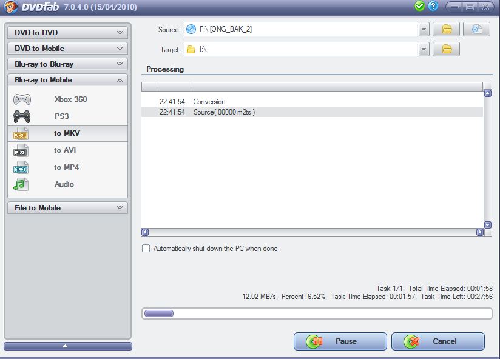Open the Target path dropdown arrow
The image size is (500, 359).
tap(424, 49)
